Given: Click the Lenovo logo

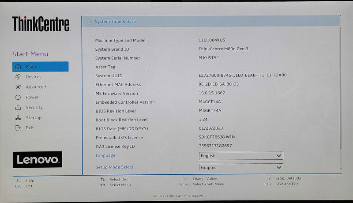Looking at the screenshot, I should click(x=38, y=160).
